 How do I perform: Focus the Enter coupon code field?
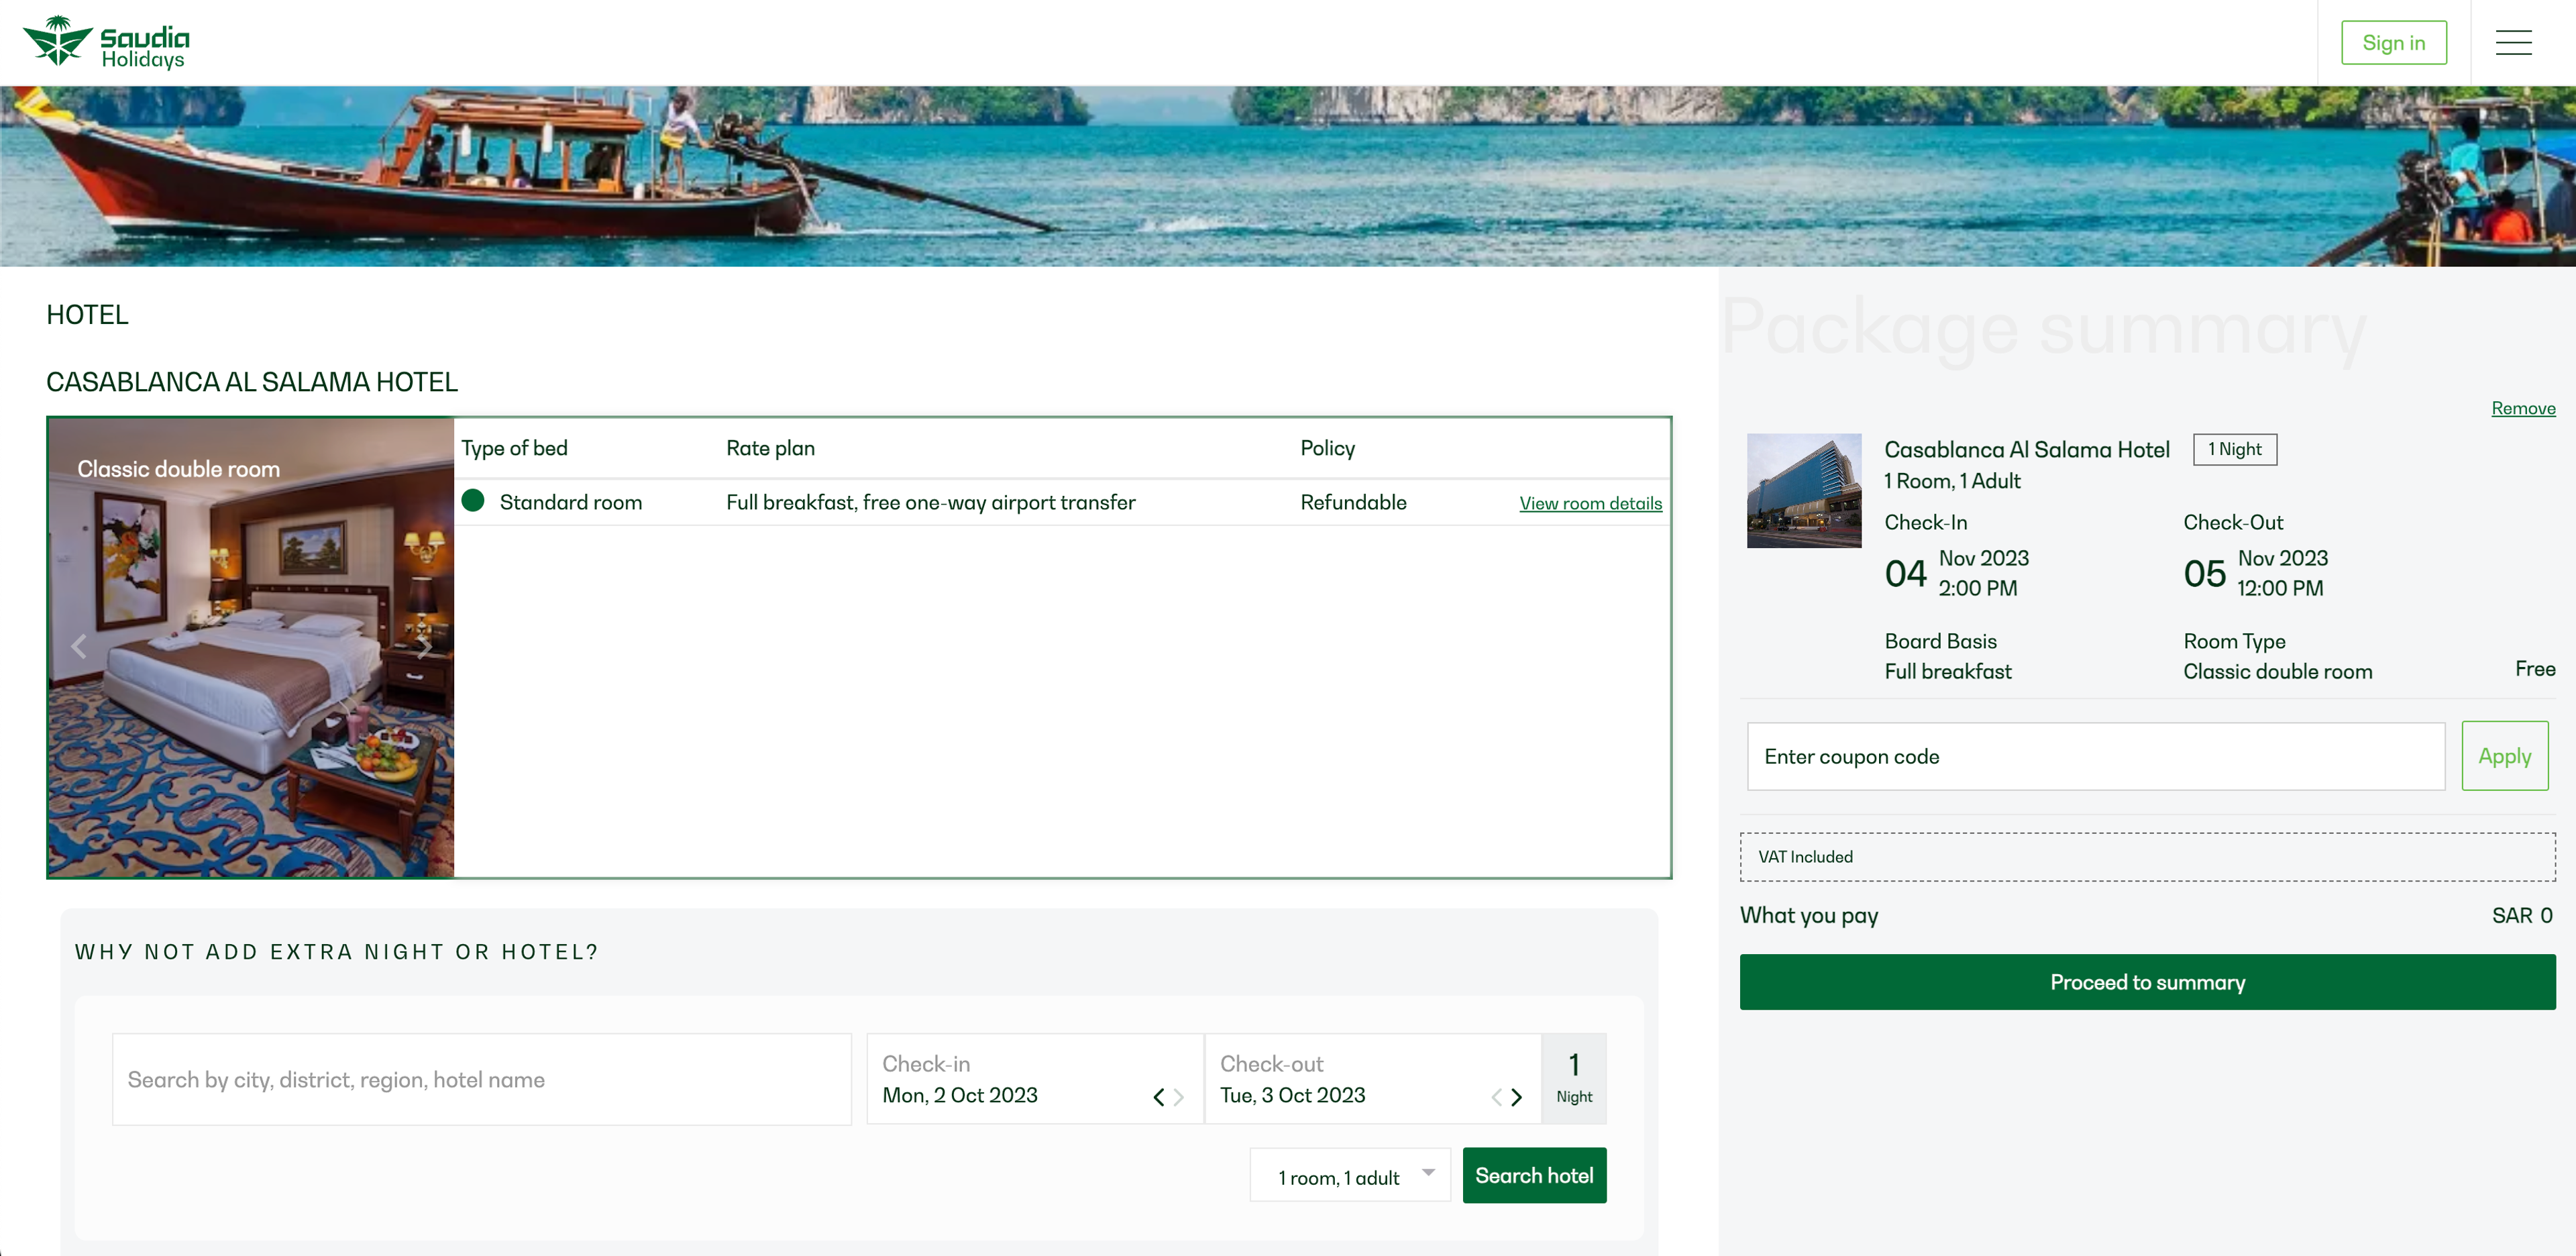(x=2095, y=757)
